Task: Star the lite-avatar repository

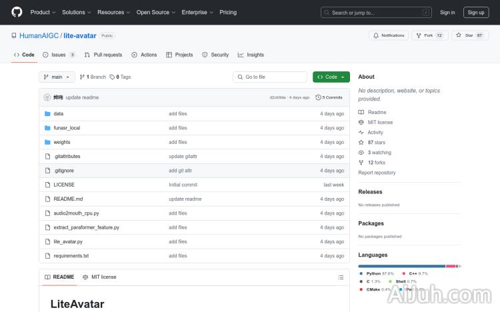Action: tap(469, 35)
